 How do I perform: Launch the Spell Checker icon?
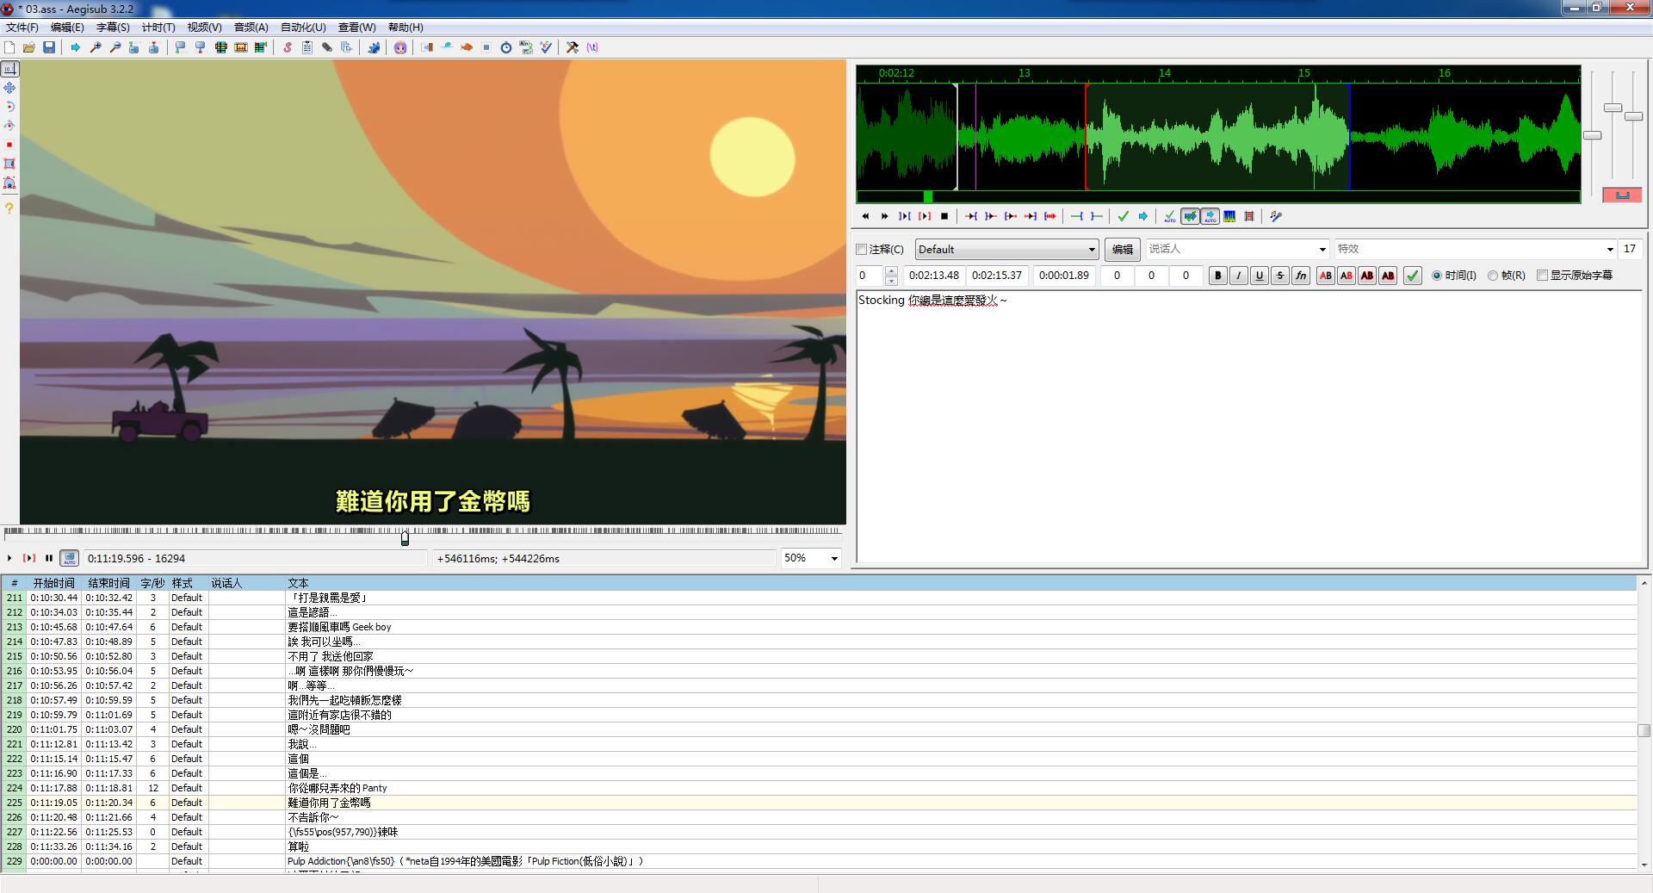546,47
